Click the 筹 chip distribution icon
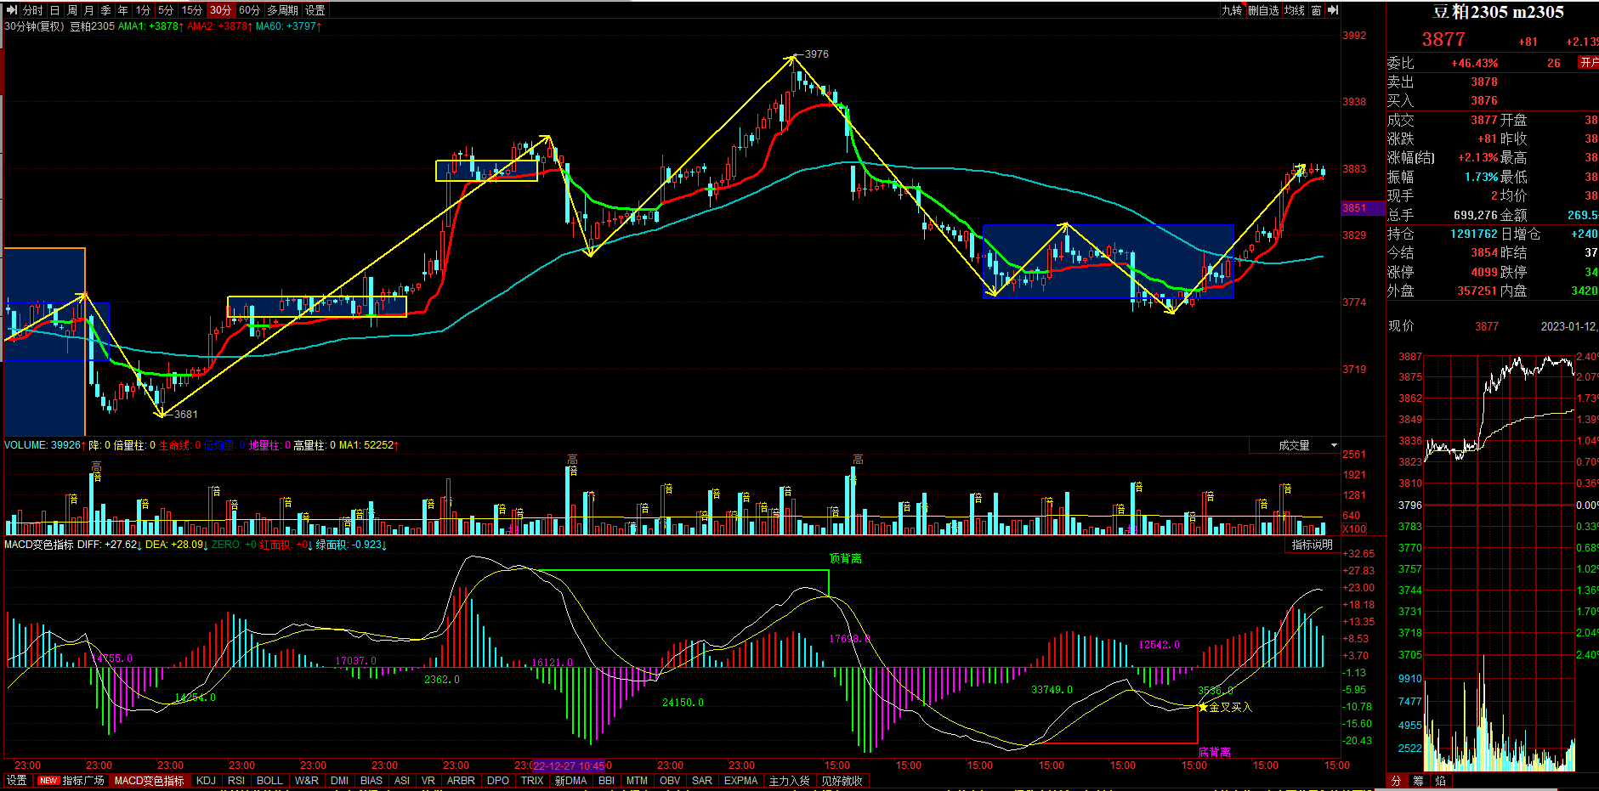 coord(1418,781)
